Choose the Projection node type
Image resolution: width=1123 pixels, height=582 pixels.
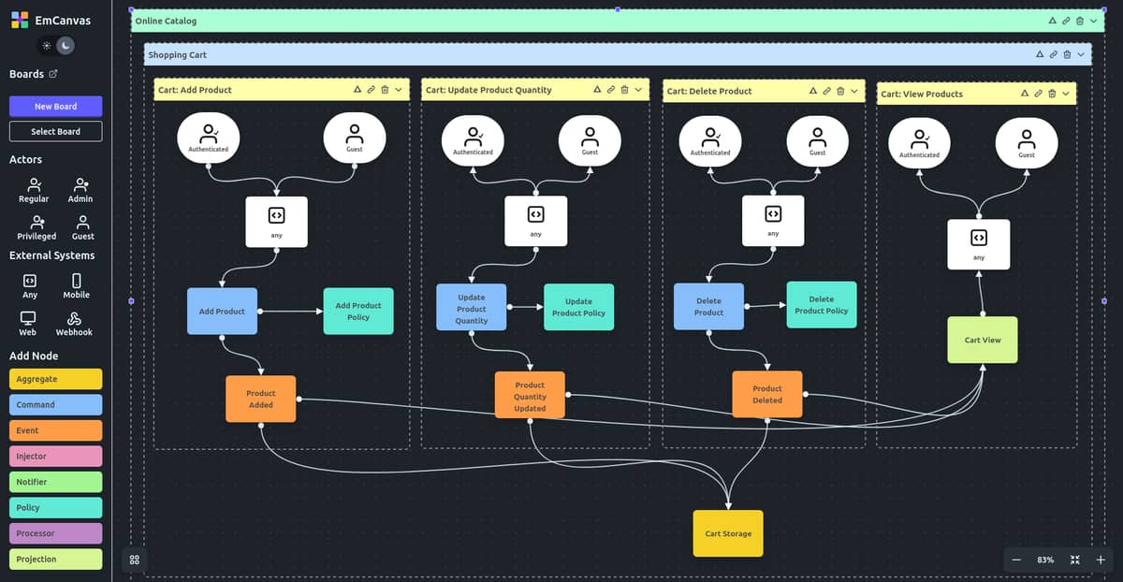55,559
